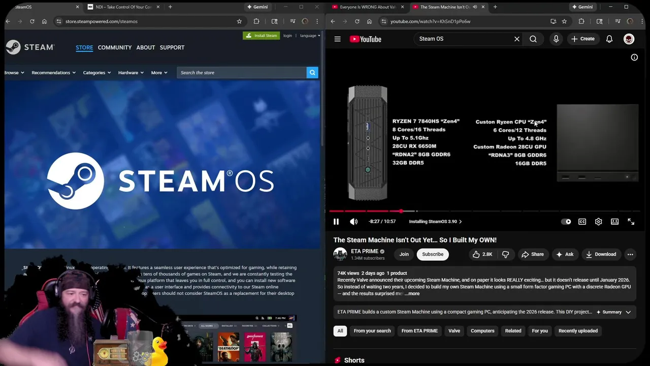
Task: Like the video with 2.8K likes
Action: click(482, 254)
